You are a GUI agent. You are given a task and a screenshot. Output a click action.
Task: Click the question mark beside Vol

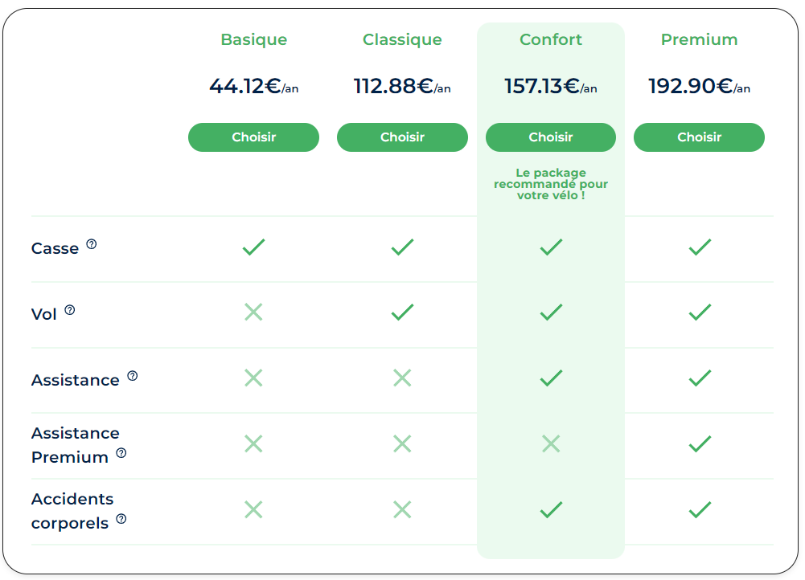tap(70, 310)
